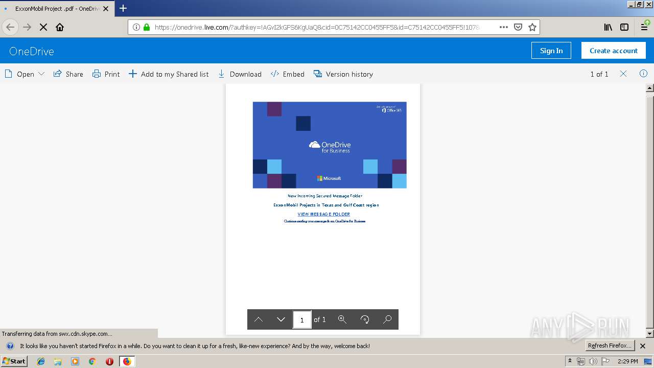Click the page scrollbar down arrow
Viewport: 654px width, 368px height.
[x=650, y=334]
